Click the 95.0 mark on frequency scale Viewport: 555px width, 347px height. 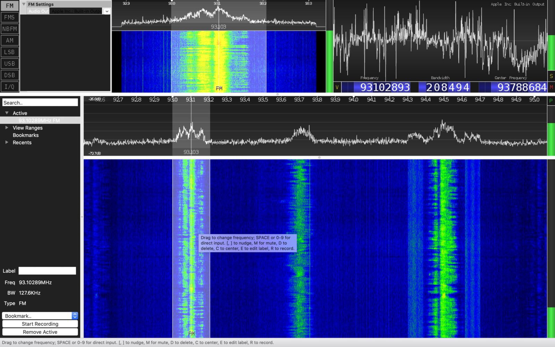point(534,100)
